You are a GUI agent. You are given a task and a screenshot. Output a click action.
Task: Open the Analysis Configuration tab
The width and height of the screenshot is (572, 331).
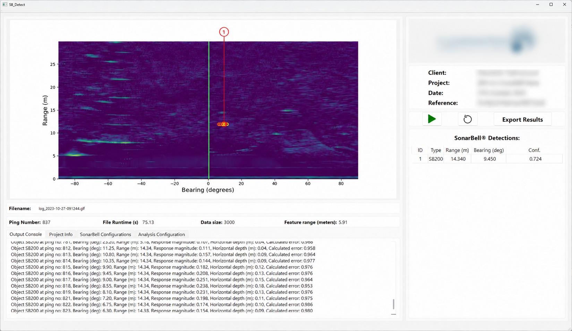coord(161,234)
